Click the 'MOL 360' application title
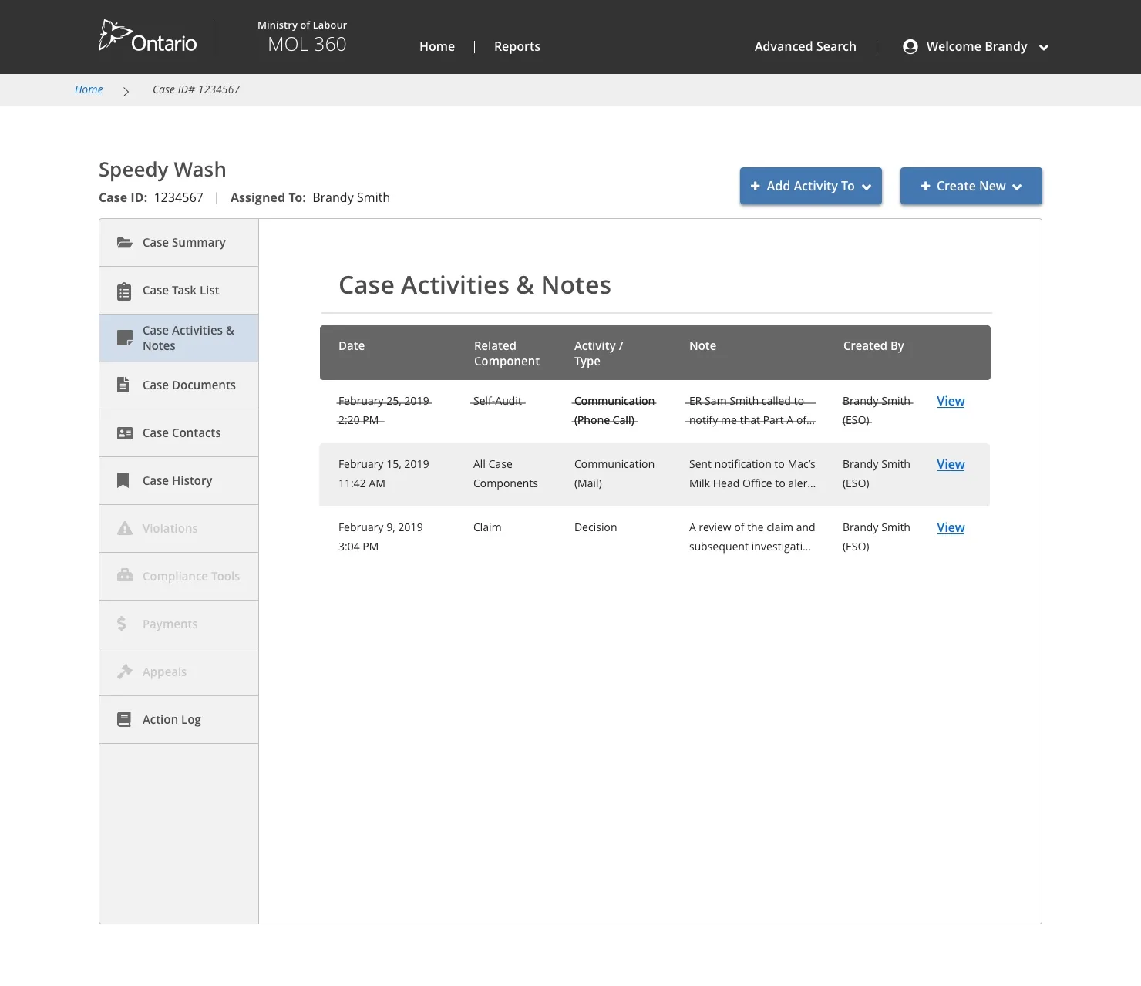The height and width of the screenshot is (986, 1141). [x=307, y=45]
